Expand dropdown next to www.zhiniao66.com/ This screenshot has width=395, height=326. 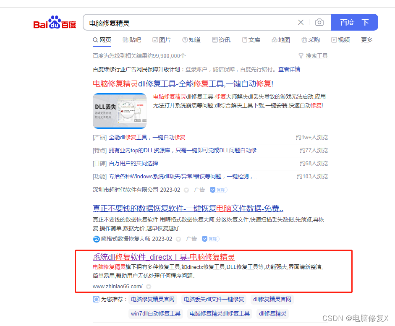click(149, 287)
